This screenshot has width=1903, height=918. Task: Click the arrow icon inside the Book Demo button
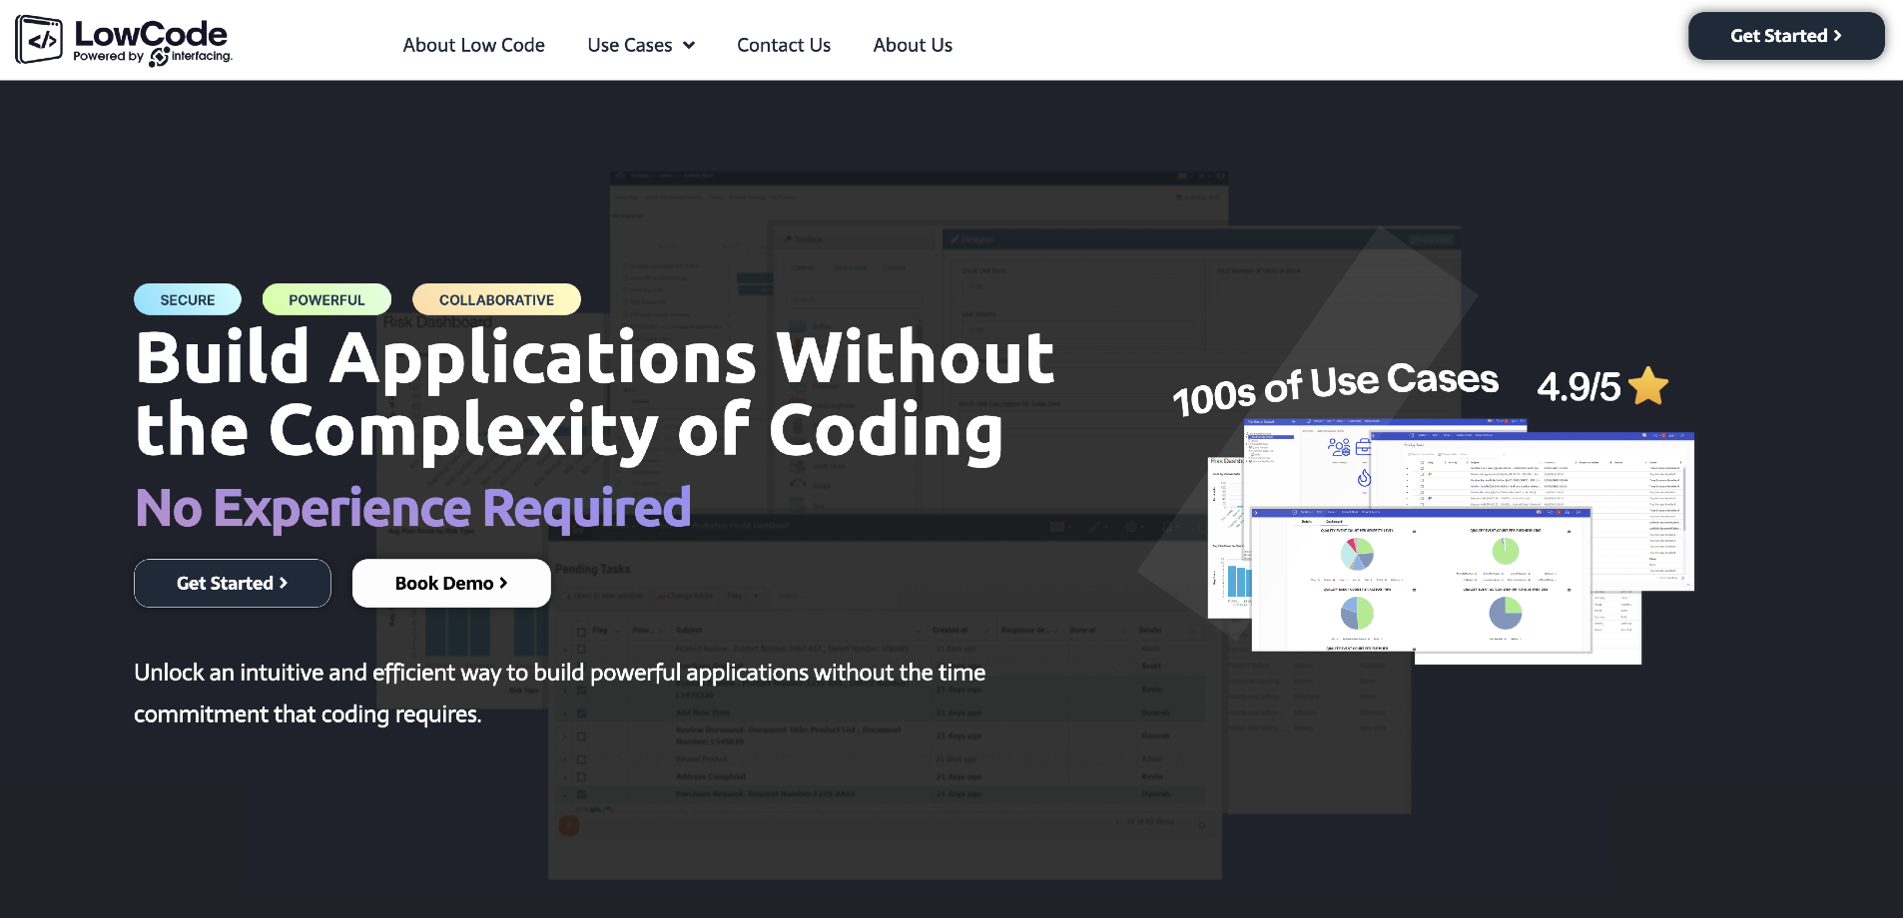pyautogui.click(x=504, y=583)
